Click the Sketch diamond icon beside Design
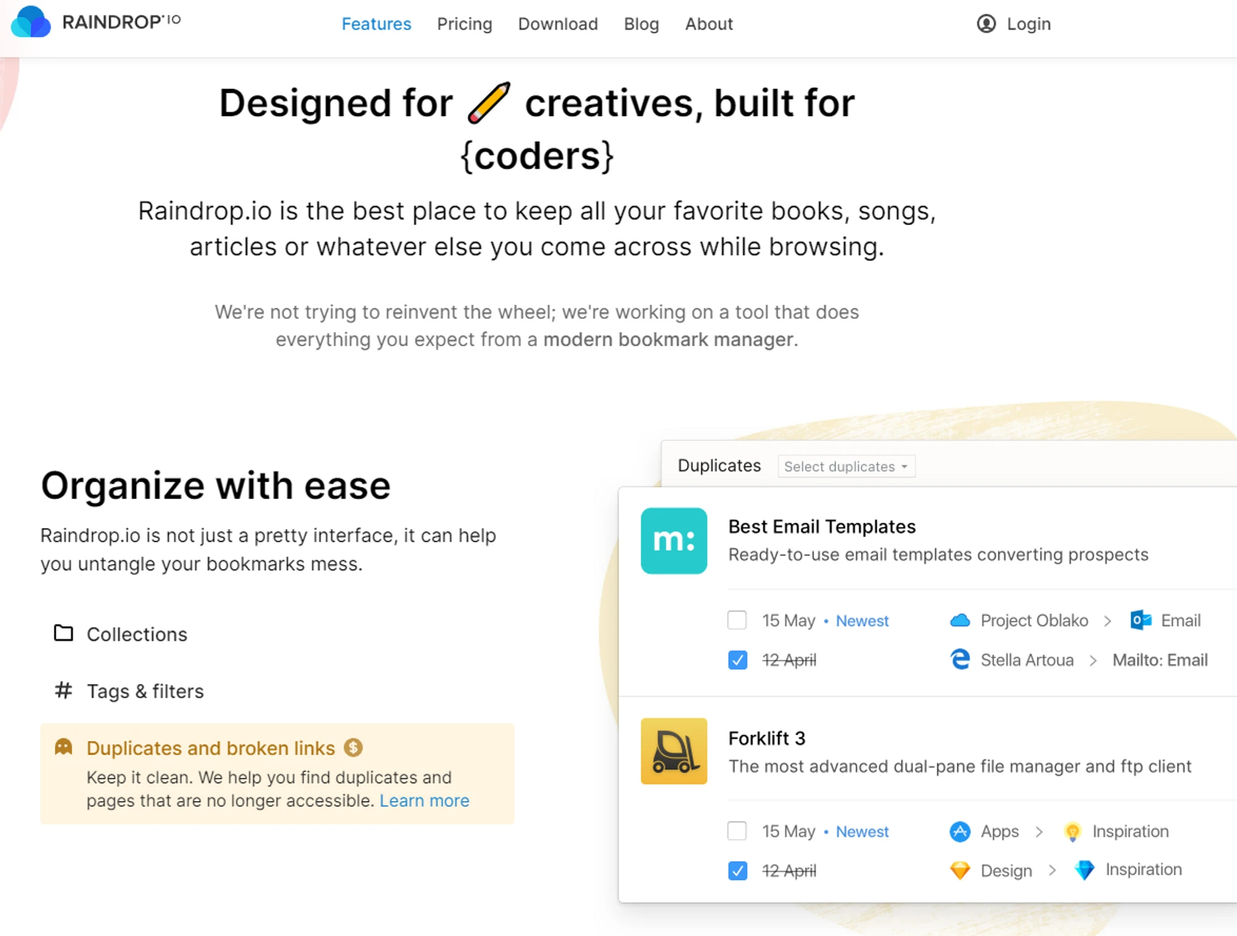1237x936 pixels. tap(960, 870)
